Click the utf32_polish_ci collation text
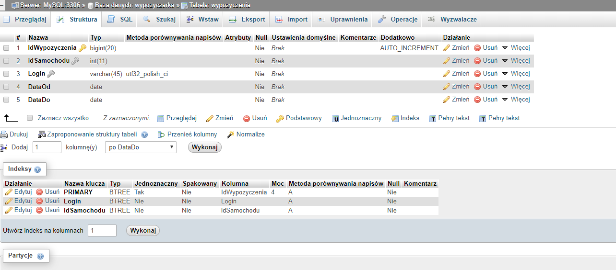Screen dimensions: 616x270 [147, 74]
